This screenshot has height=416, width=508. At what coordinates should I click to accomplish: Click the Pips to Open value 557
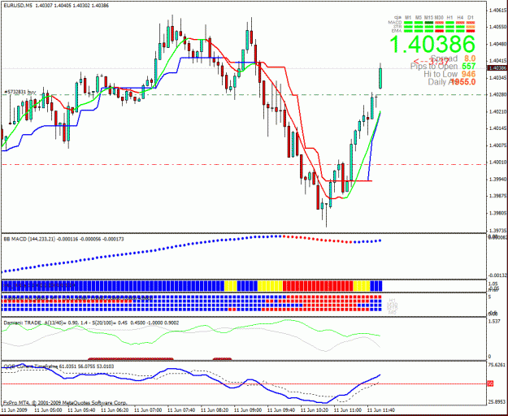pos(468,67)
